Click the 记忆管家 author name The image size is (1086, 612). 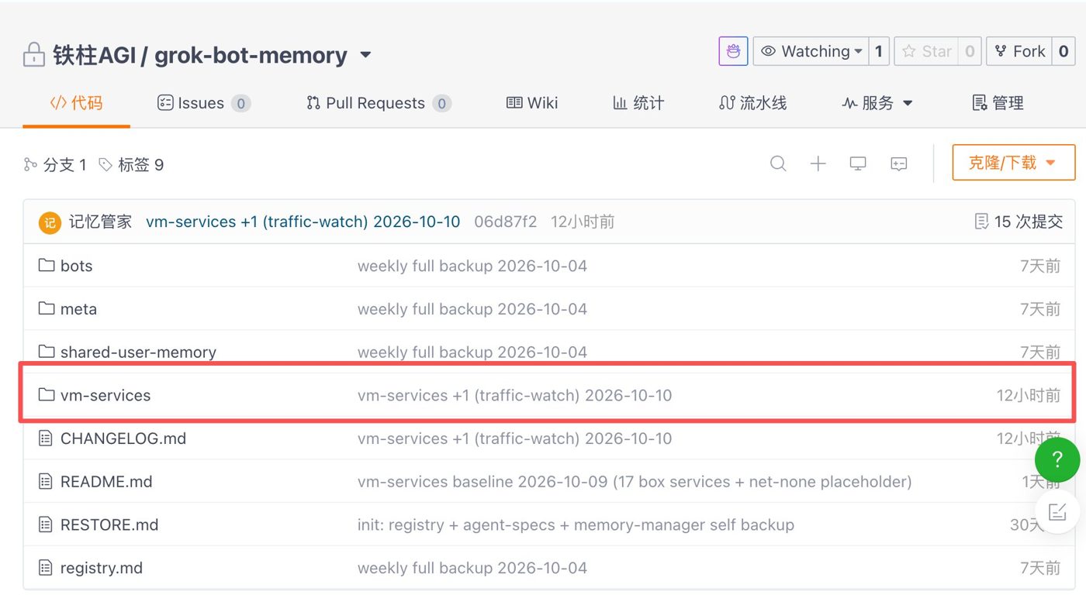100,222
